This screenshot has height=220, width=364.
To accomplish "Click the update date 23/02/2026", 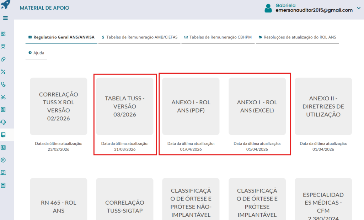I will coord(59,149).
